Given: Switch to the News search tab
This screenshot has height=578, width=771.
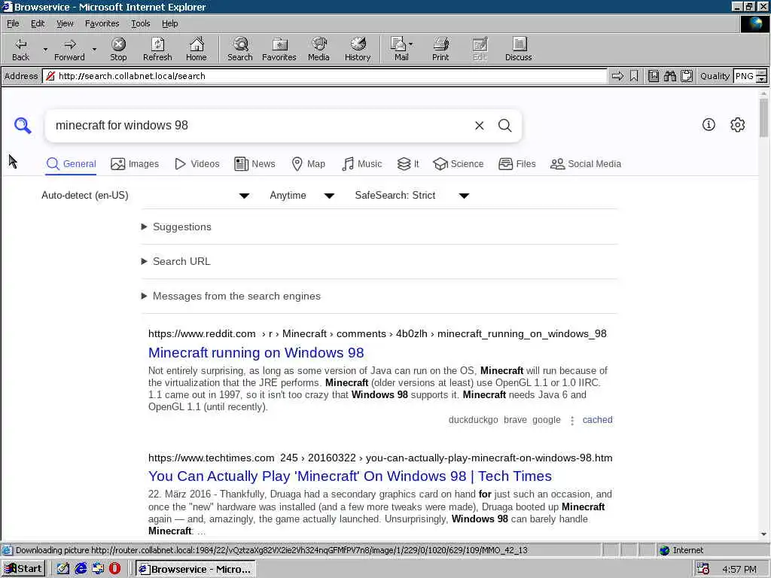Looking at the screenshot, I should pos(254,164).
